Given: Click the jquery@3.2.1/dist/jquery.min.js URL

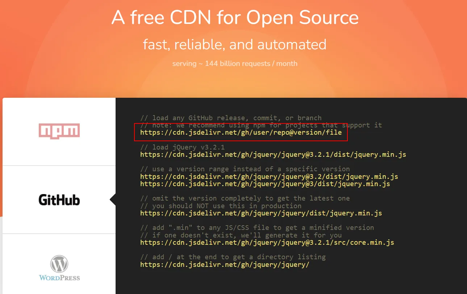Looking at the screenshot, I should click(x=273, y=154).
